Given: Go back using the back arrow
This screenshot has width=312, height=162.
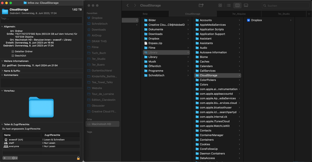Looking at the screenshot, I should point(128,5).
